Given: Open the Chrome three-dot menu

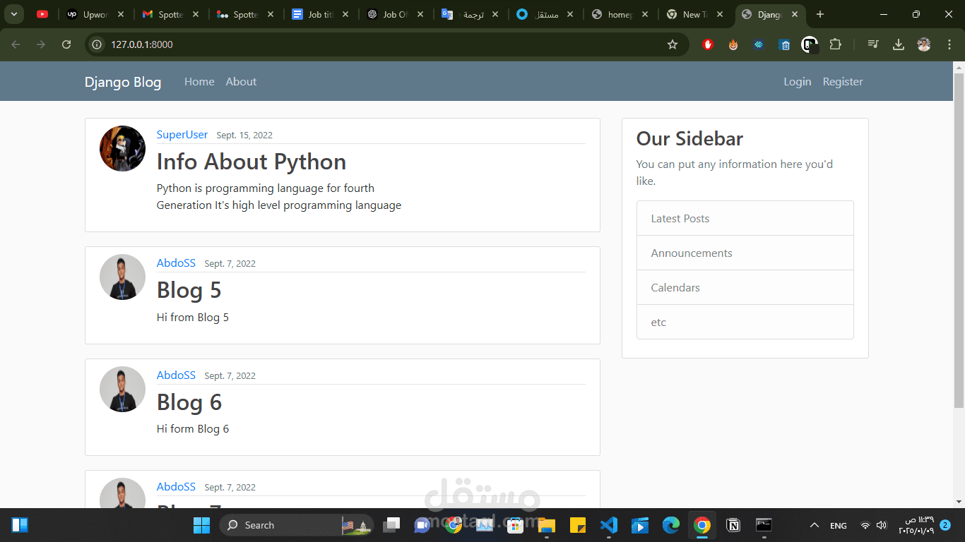Looking at the screenshot, I should tap(949, 44).
